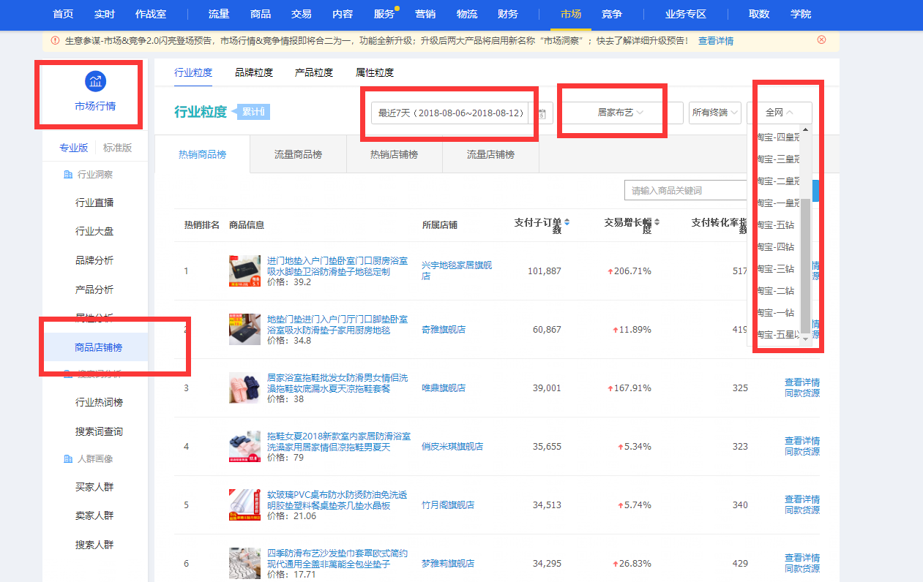The width and height of the screenshot is (923, 582).
Task: Open 竞争 in top navigation
Action: tap(612, 14)
